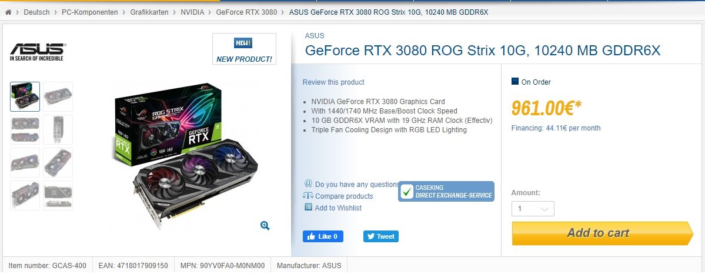The height and width of the screenshot is (274, 705).
Task: Click the magnifier zoom icon on product image
Action: 265,226
